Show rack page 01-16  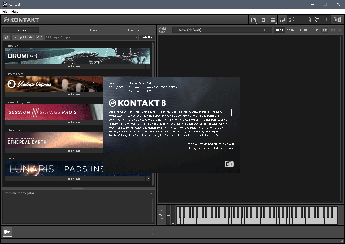tap(279, 30)
